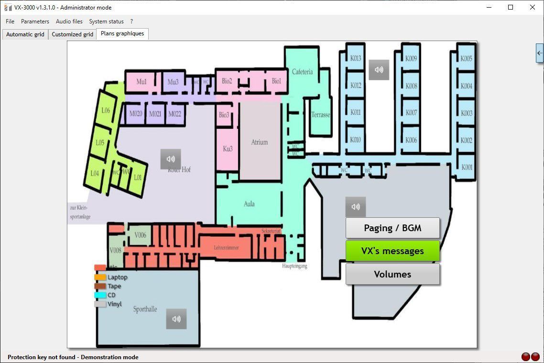Click the cyan CD source swatch
The width and height of the screenshot is (544, 363).
100,295
